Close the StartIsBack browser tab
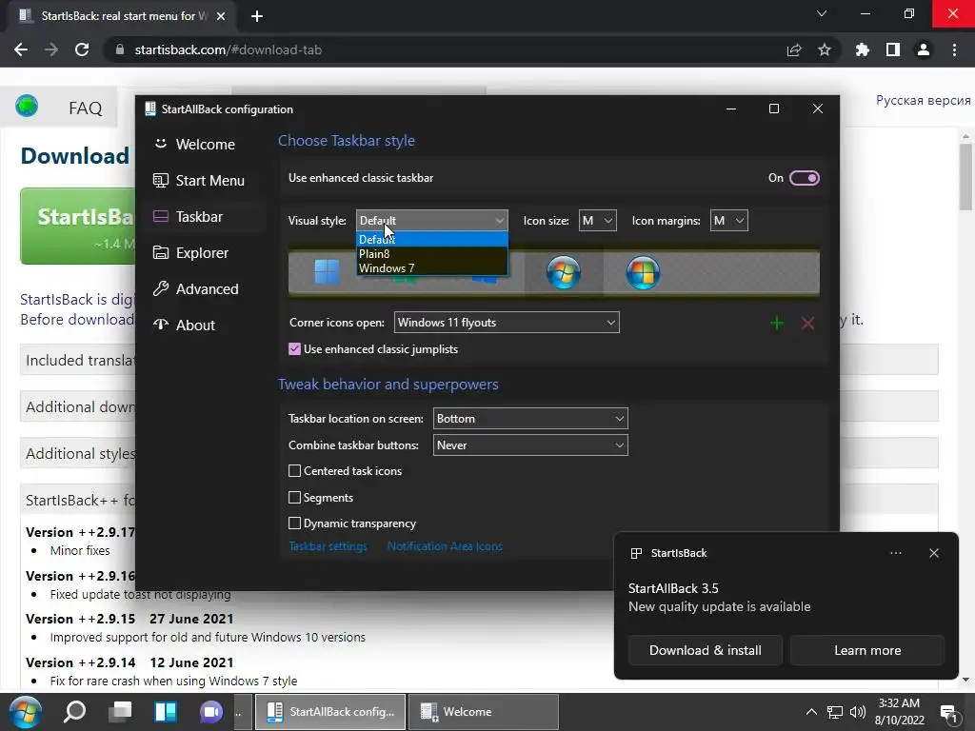975x731 pixels. coord(221,16)
